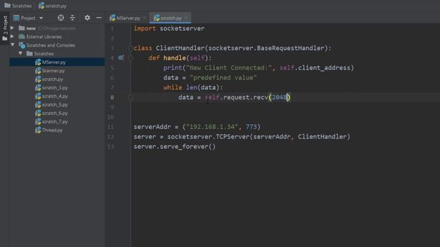This screenshot has height=247, width=440.
Task: Select scratch_6.py in project tree
Action: pos(55,113)
